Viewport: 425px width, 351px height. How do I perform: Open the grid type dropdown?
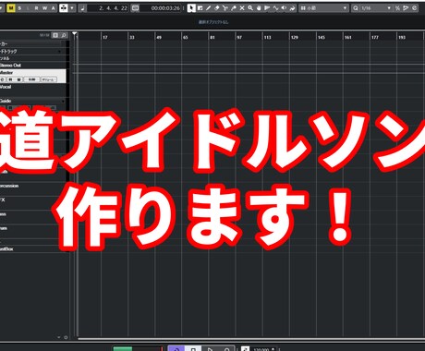pos(323,8)
